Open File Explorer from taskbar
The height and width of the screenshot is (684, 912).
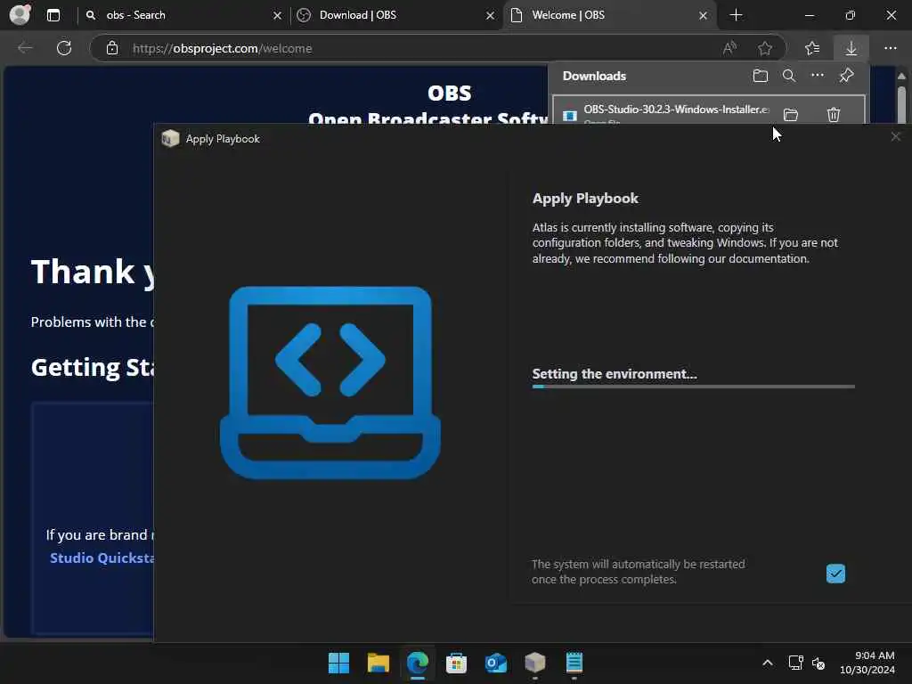coord(378,663)
